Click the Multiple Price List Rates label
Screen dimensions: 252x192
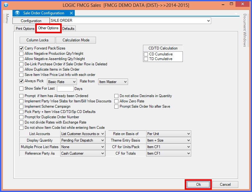pos(40,147)
